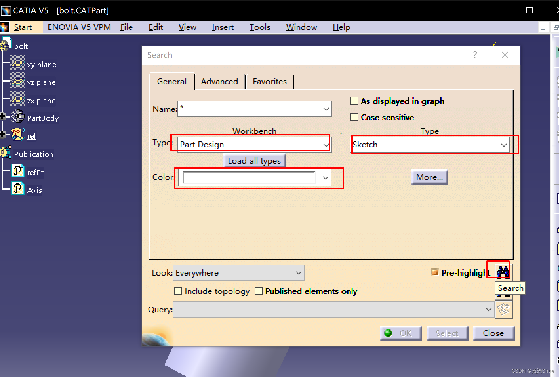Screen dimensions: 559x377
Task: Select the refPt tree label
Action: click(35, 173)
